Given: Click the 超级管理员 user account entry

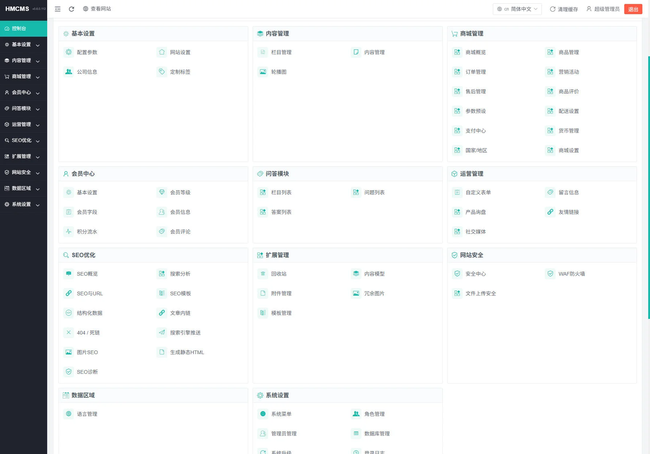Looking at the screenshot, I should point(603,9).
